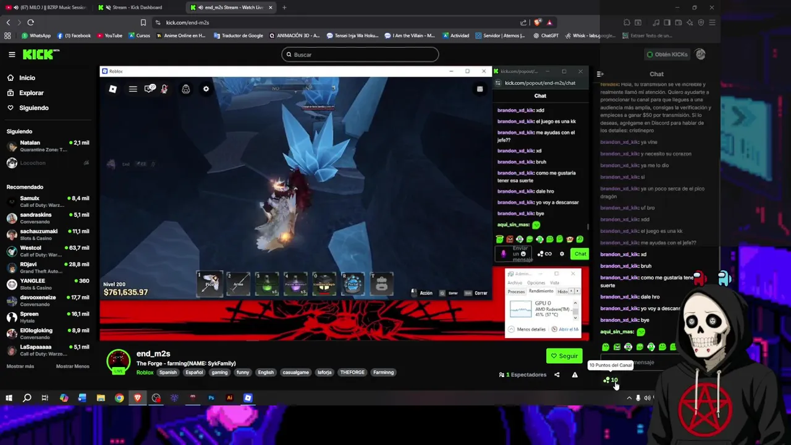
Task: Select the casualgame tag
Action: point(295,373)
